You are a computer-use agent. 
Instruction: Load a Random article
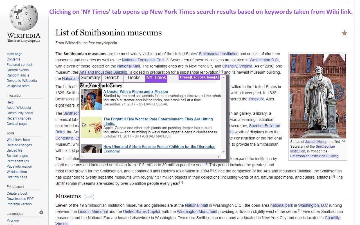18,75
